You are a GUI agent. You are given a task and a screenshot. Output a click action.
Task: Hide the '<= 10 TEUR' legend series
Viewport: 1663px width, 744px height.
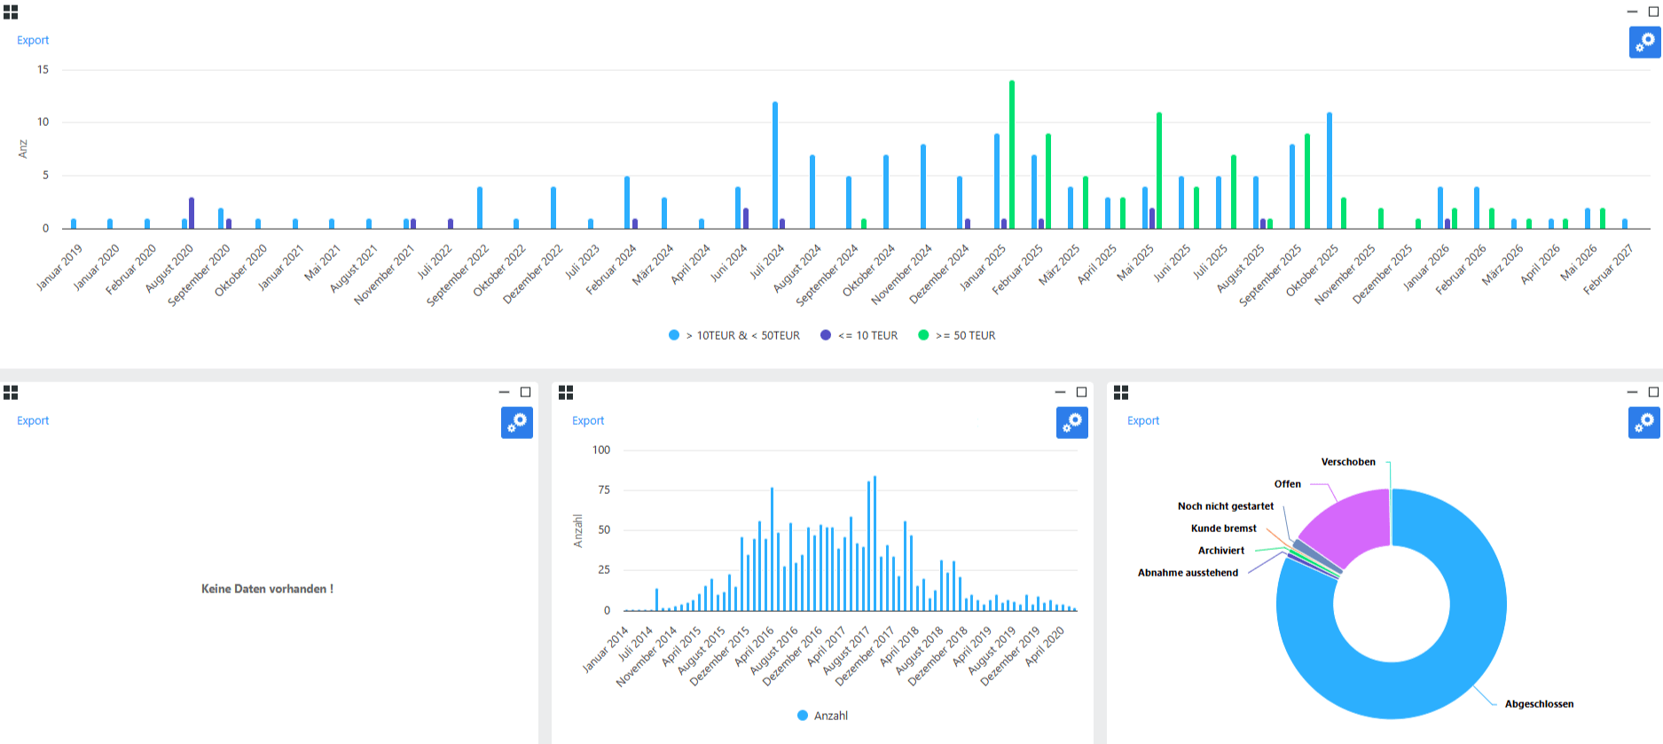coord(859,335)
